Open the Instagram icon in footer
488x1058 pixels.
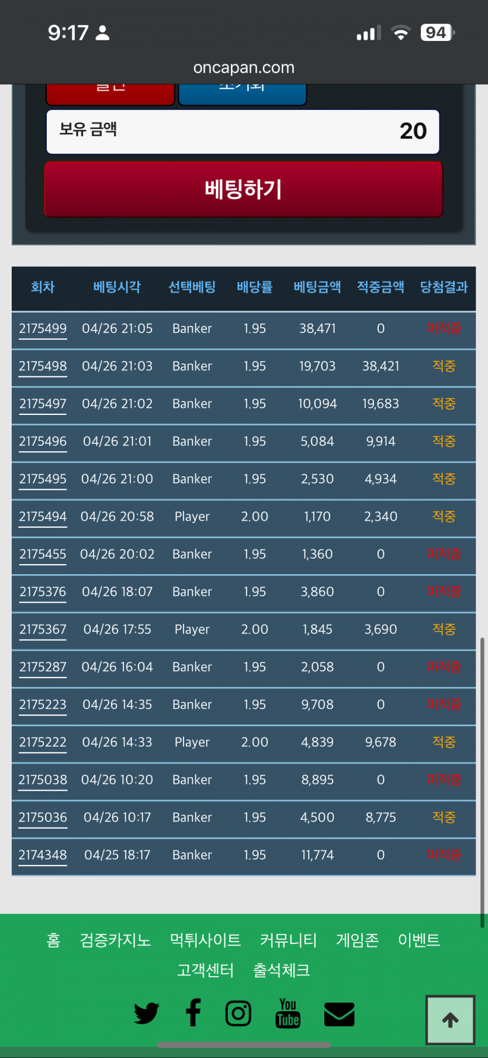(238, 1014)
